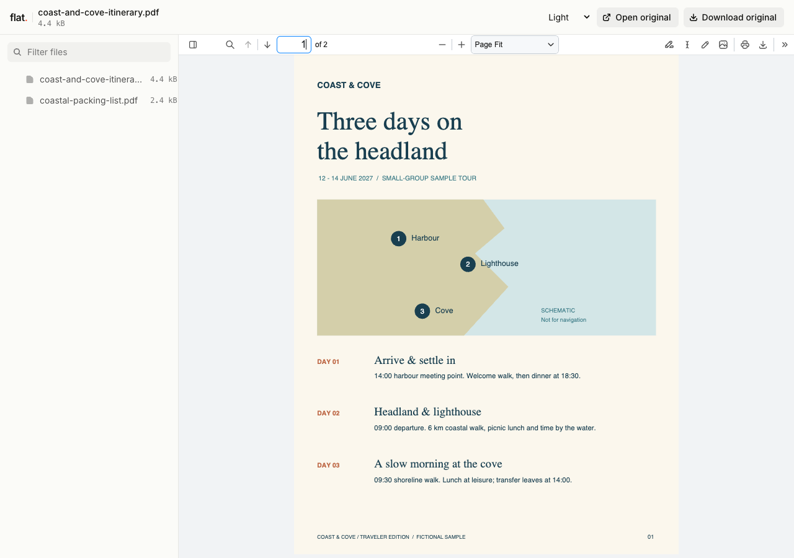Click 'A slow morning at the cove'
794x558 pixels.
point(438,464)
